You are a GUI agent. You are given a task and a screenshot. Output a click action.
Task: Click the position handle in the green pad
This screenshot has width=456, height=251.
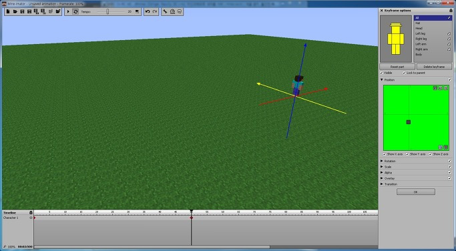409,122
